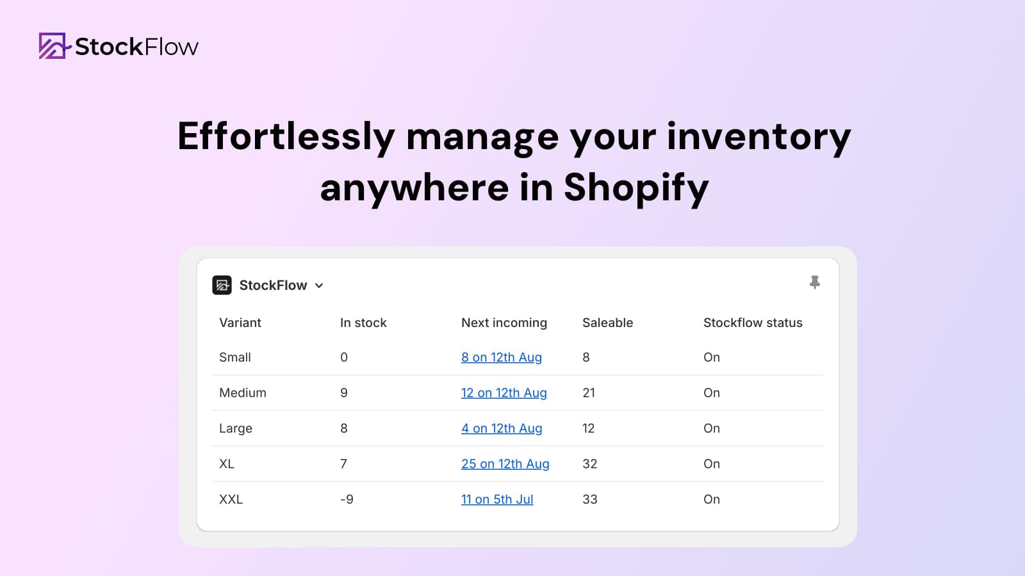Click the In stock column header

(363, 323)
